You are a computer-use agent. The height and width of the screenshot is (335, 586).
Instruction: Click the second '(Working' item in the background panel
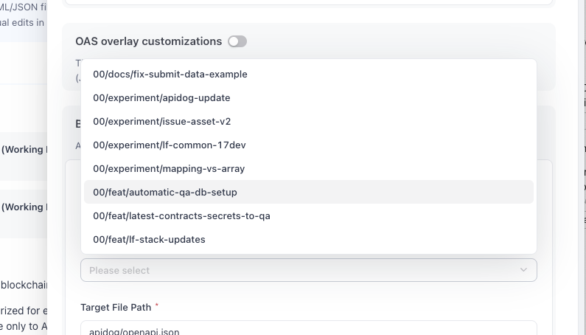pyautogui.click(x=24, y=207)
